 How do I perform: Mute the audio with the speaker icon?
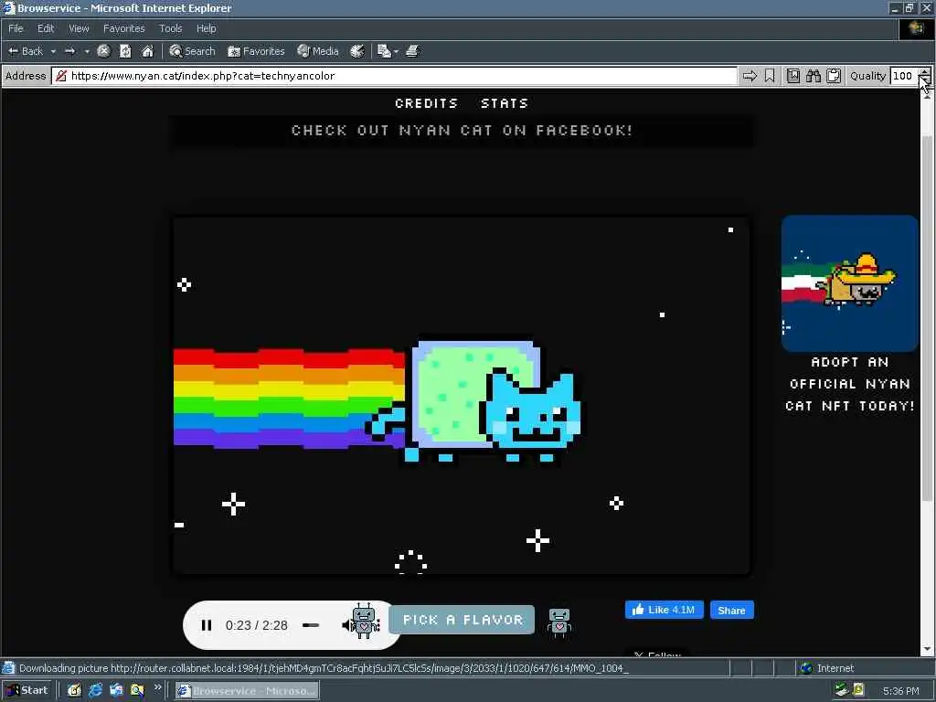347,625
